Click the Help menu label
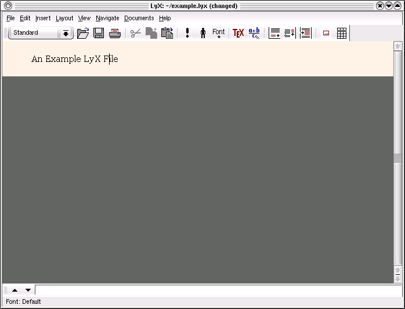 [165, 18]
